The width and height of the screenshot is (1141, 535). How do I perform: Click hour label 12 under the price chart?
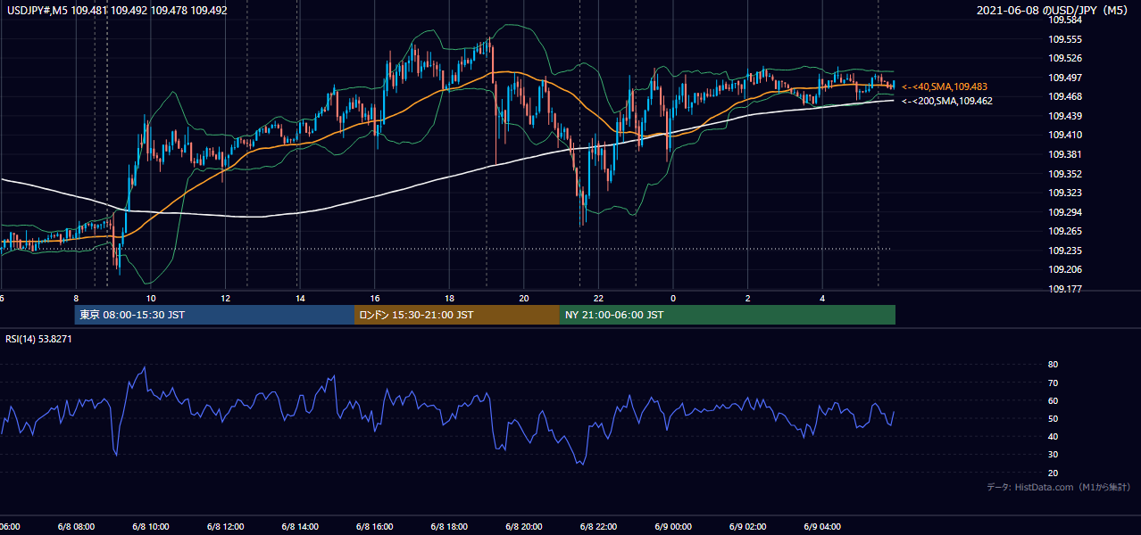226,298
